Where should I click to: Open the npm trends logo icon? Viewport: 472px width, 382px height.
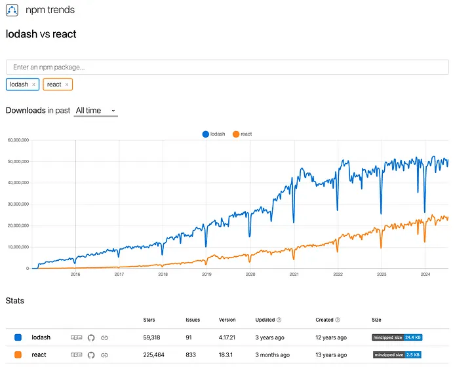[12, 10]
